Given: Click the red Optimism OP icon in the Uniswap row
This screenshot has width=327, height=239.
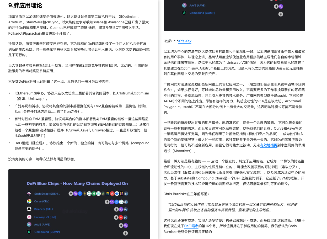Looking at the screenshot, I should pyautogui.click(x=121, y=217).
